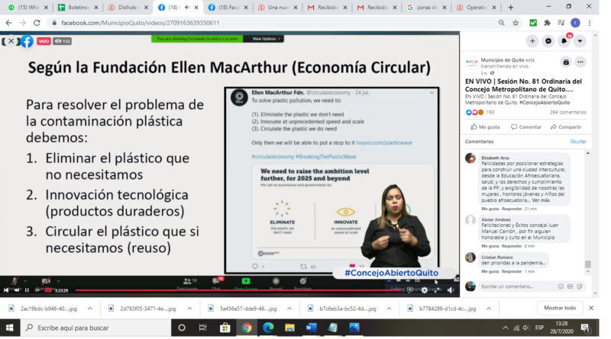The image size is (611, 339).
Task: Open Zoom View Options dropdown
Action: pos(267,39)
